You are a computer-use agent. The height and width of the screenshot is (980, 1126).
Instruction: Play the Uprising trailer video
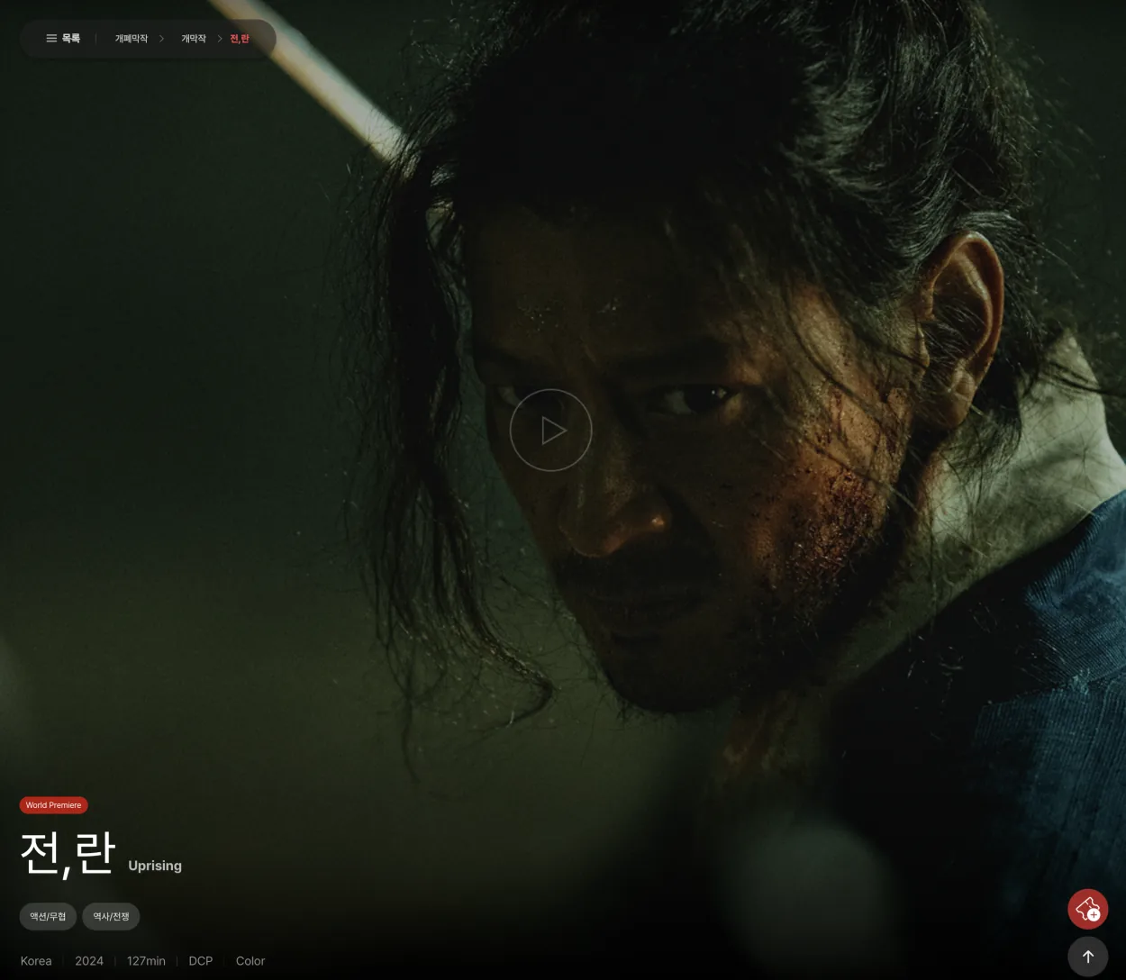pyautogui.click(x=550, y=431)
